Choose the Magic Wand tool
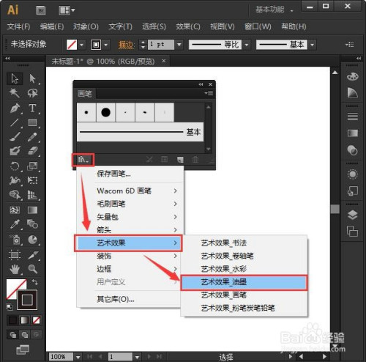This screenshot has height=362, width=366. tap(15, 93)
